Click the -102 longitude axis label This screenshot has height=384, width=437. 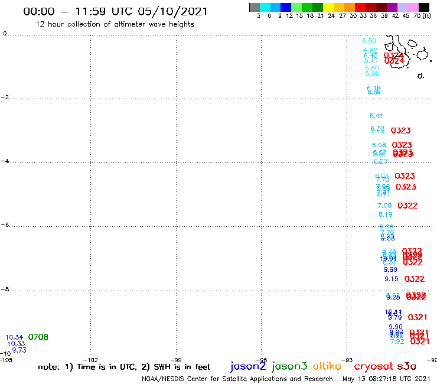tap(90, 360)
